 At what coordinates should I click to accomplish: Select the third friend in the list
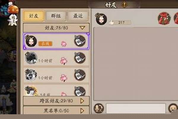coord(56,75)
